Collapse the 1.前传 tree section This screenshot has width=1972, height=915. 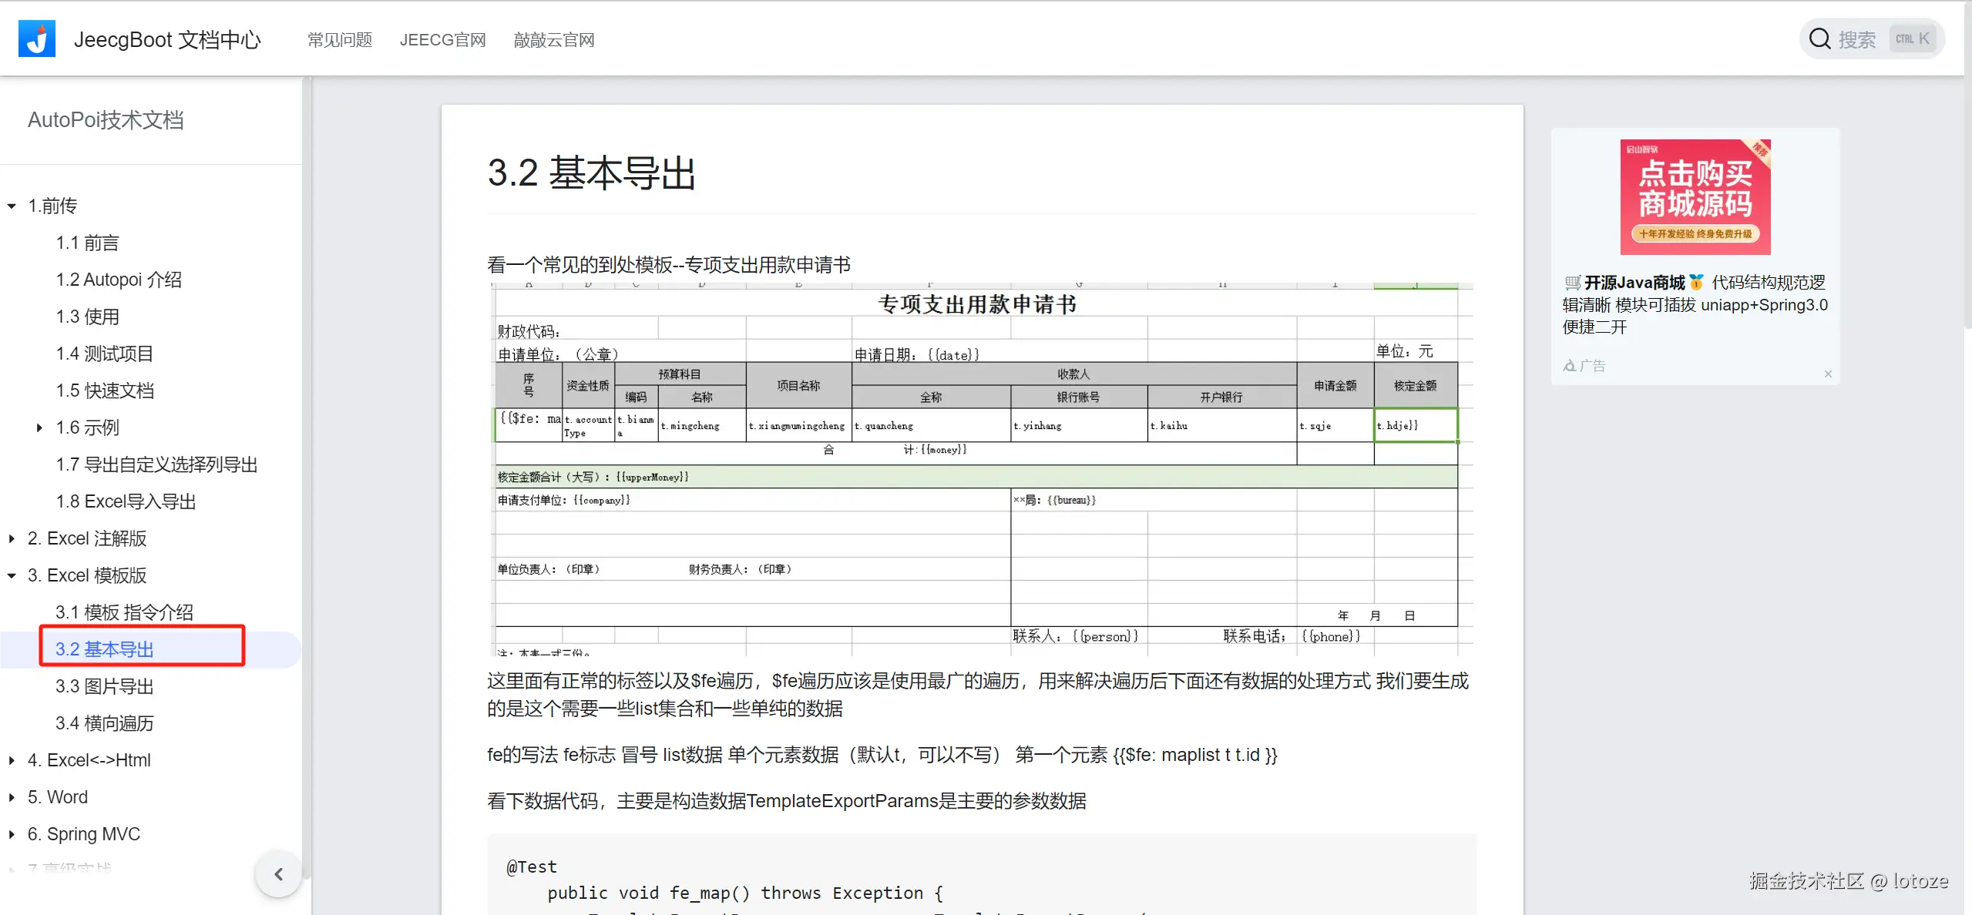pos(12,206)
